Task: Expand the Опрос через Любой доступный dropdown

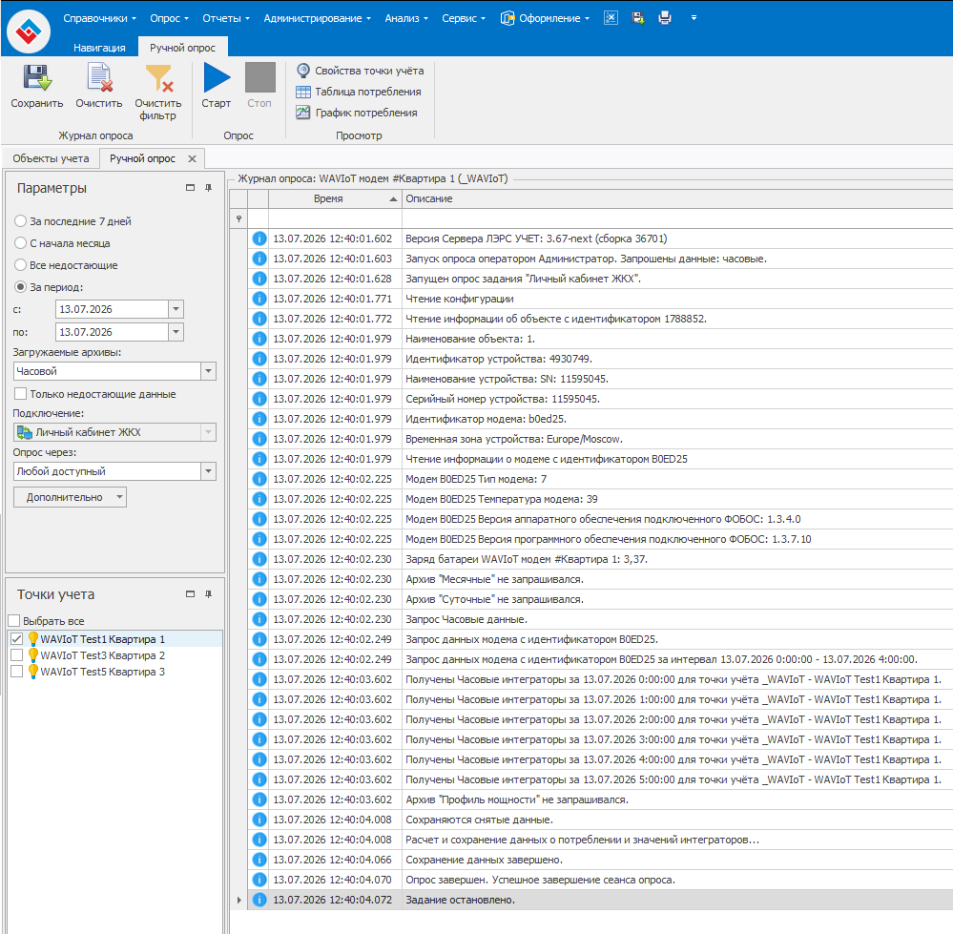Action: tap(209, 471)
